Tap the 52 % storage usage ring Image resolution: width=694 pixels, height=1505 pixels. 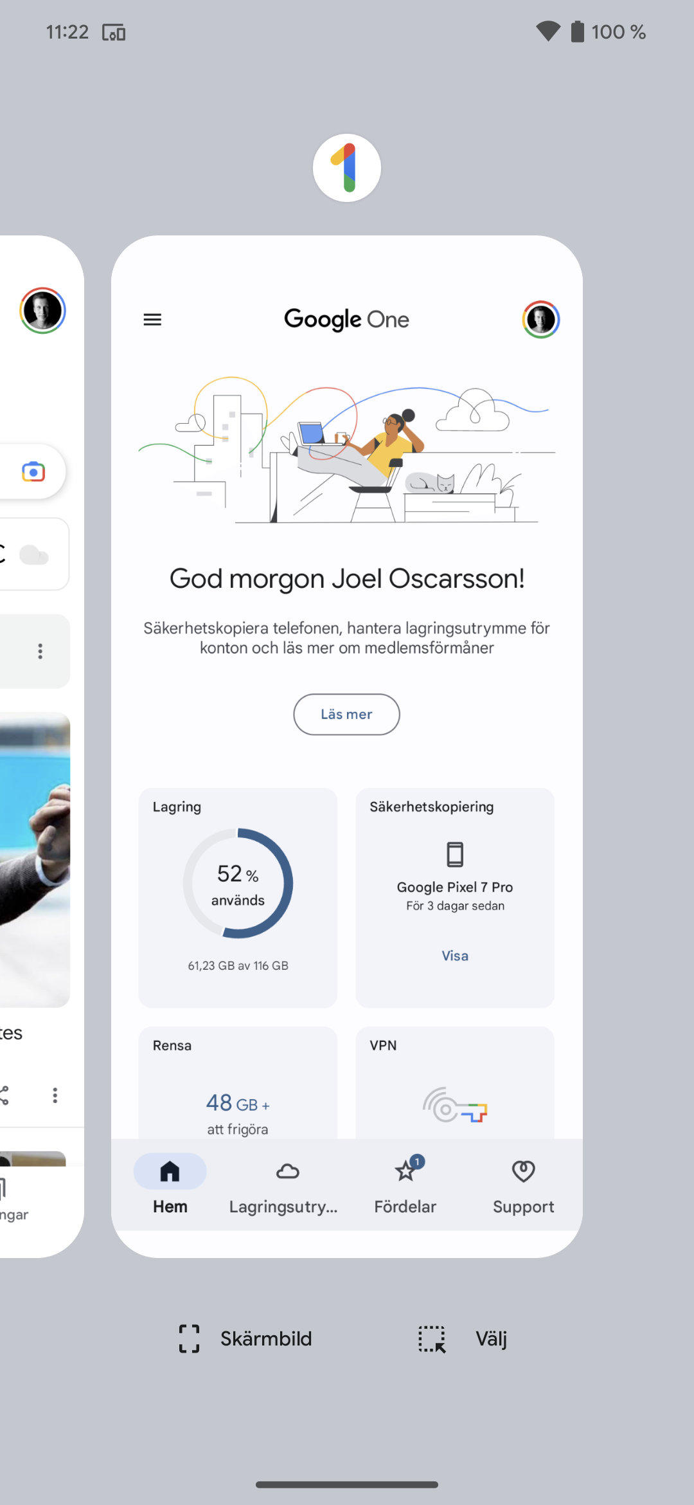238,883
